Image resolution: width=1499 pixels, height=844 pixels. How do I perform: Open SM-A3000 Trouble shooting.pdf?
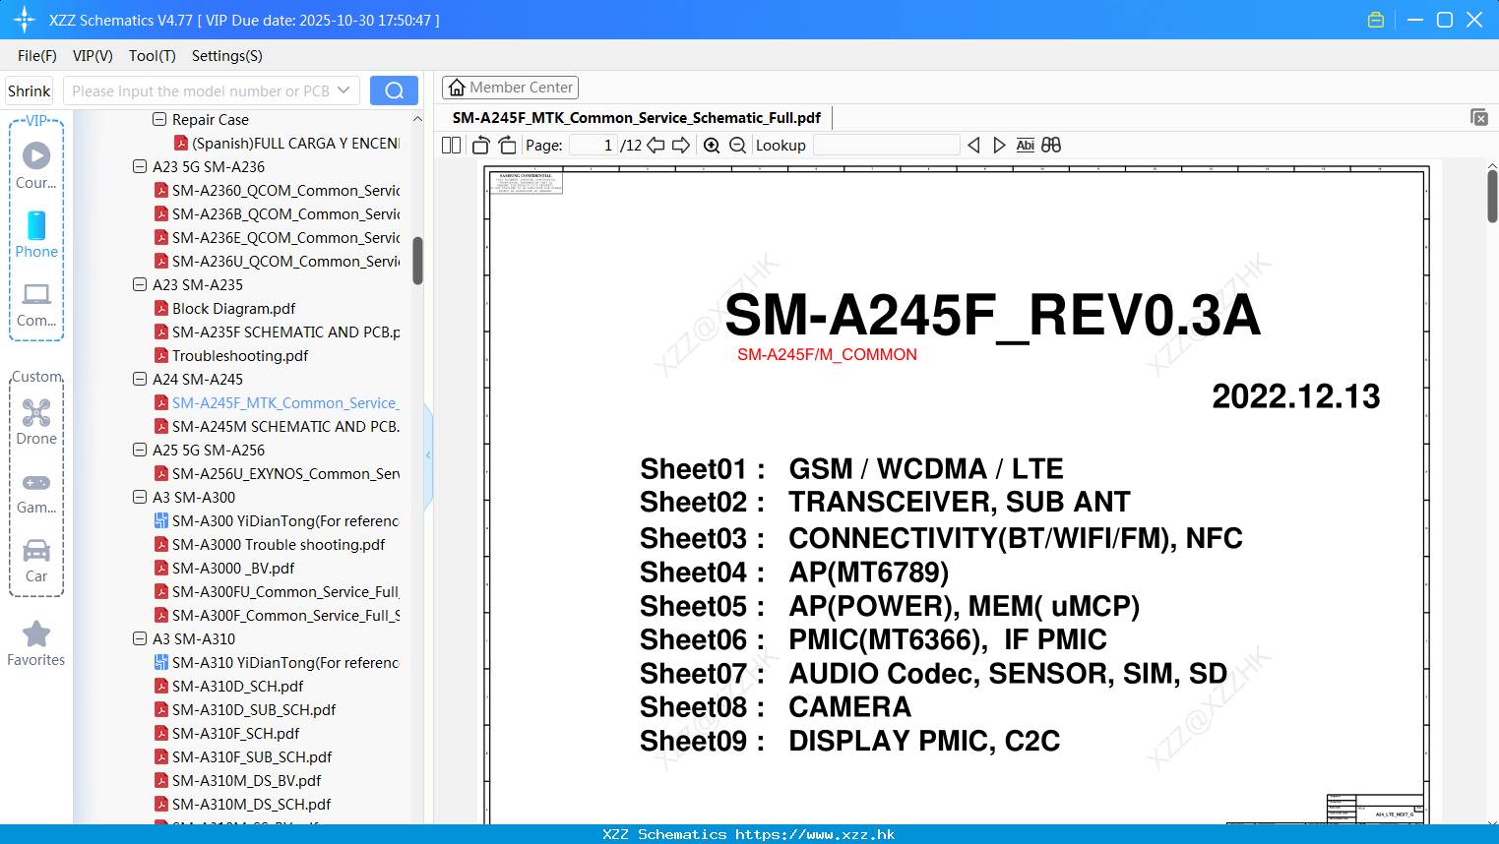(270, 544)
